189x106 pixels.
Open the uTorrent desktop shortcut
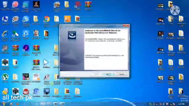tap(5, 78)
